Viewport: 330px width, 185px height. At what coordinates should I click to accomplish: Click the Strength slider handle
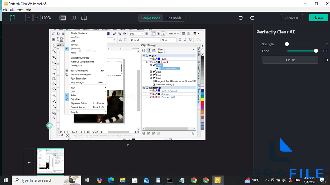[x=287, y=44]
